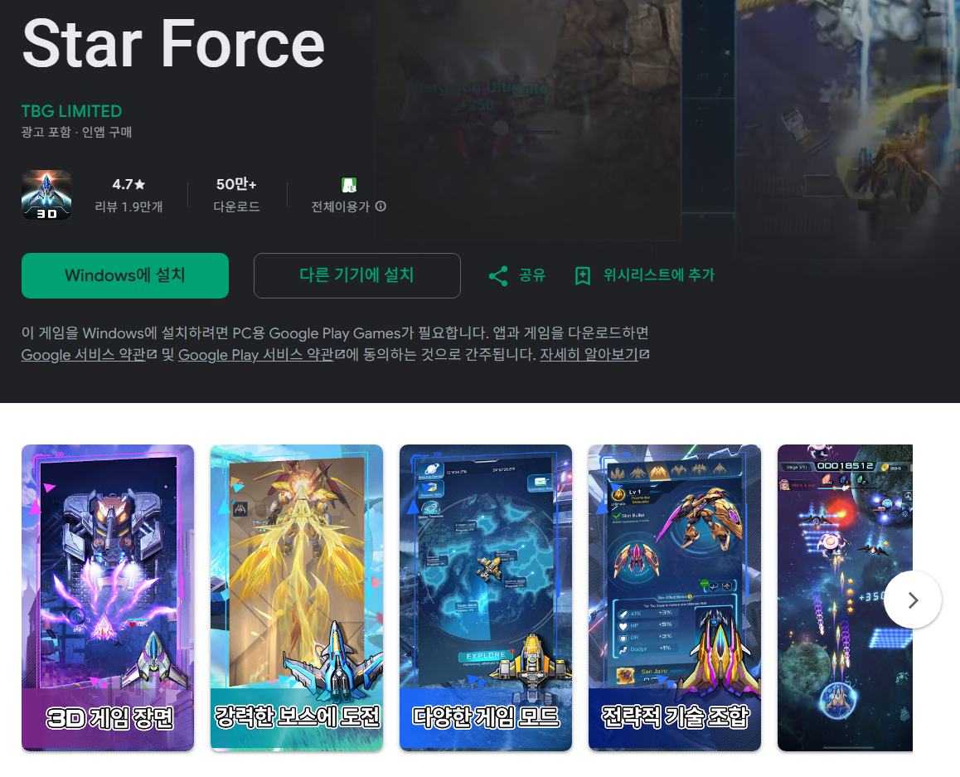Click the external-link icon after 자세히 알아보기
Screen dimensions: 960x777
point(645,354)
